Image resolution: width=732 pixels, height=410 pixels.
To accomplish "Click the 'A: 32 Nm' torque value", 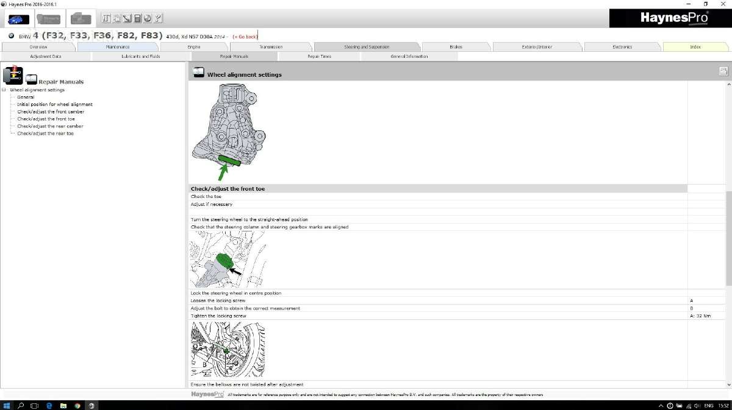I will click(x=701, y=316).
